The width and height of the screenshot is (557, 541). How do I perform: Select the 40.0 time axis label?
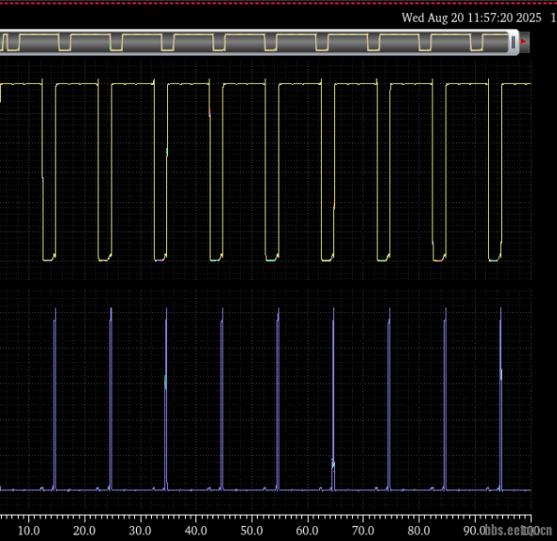tap(196, 531)
